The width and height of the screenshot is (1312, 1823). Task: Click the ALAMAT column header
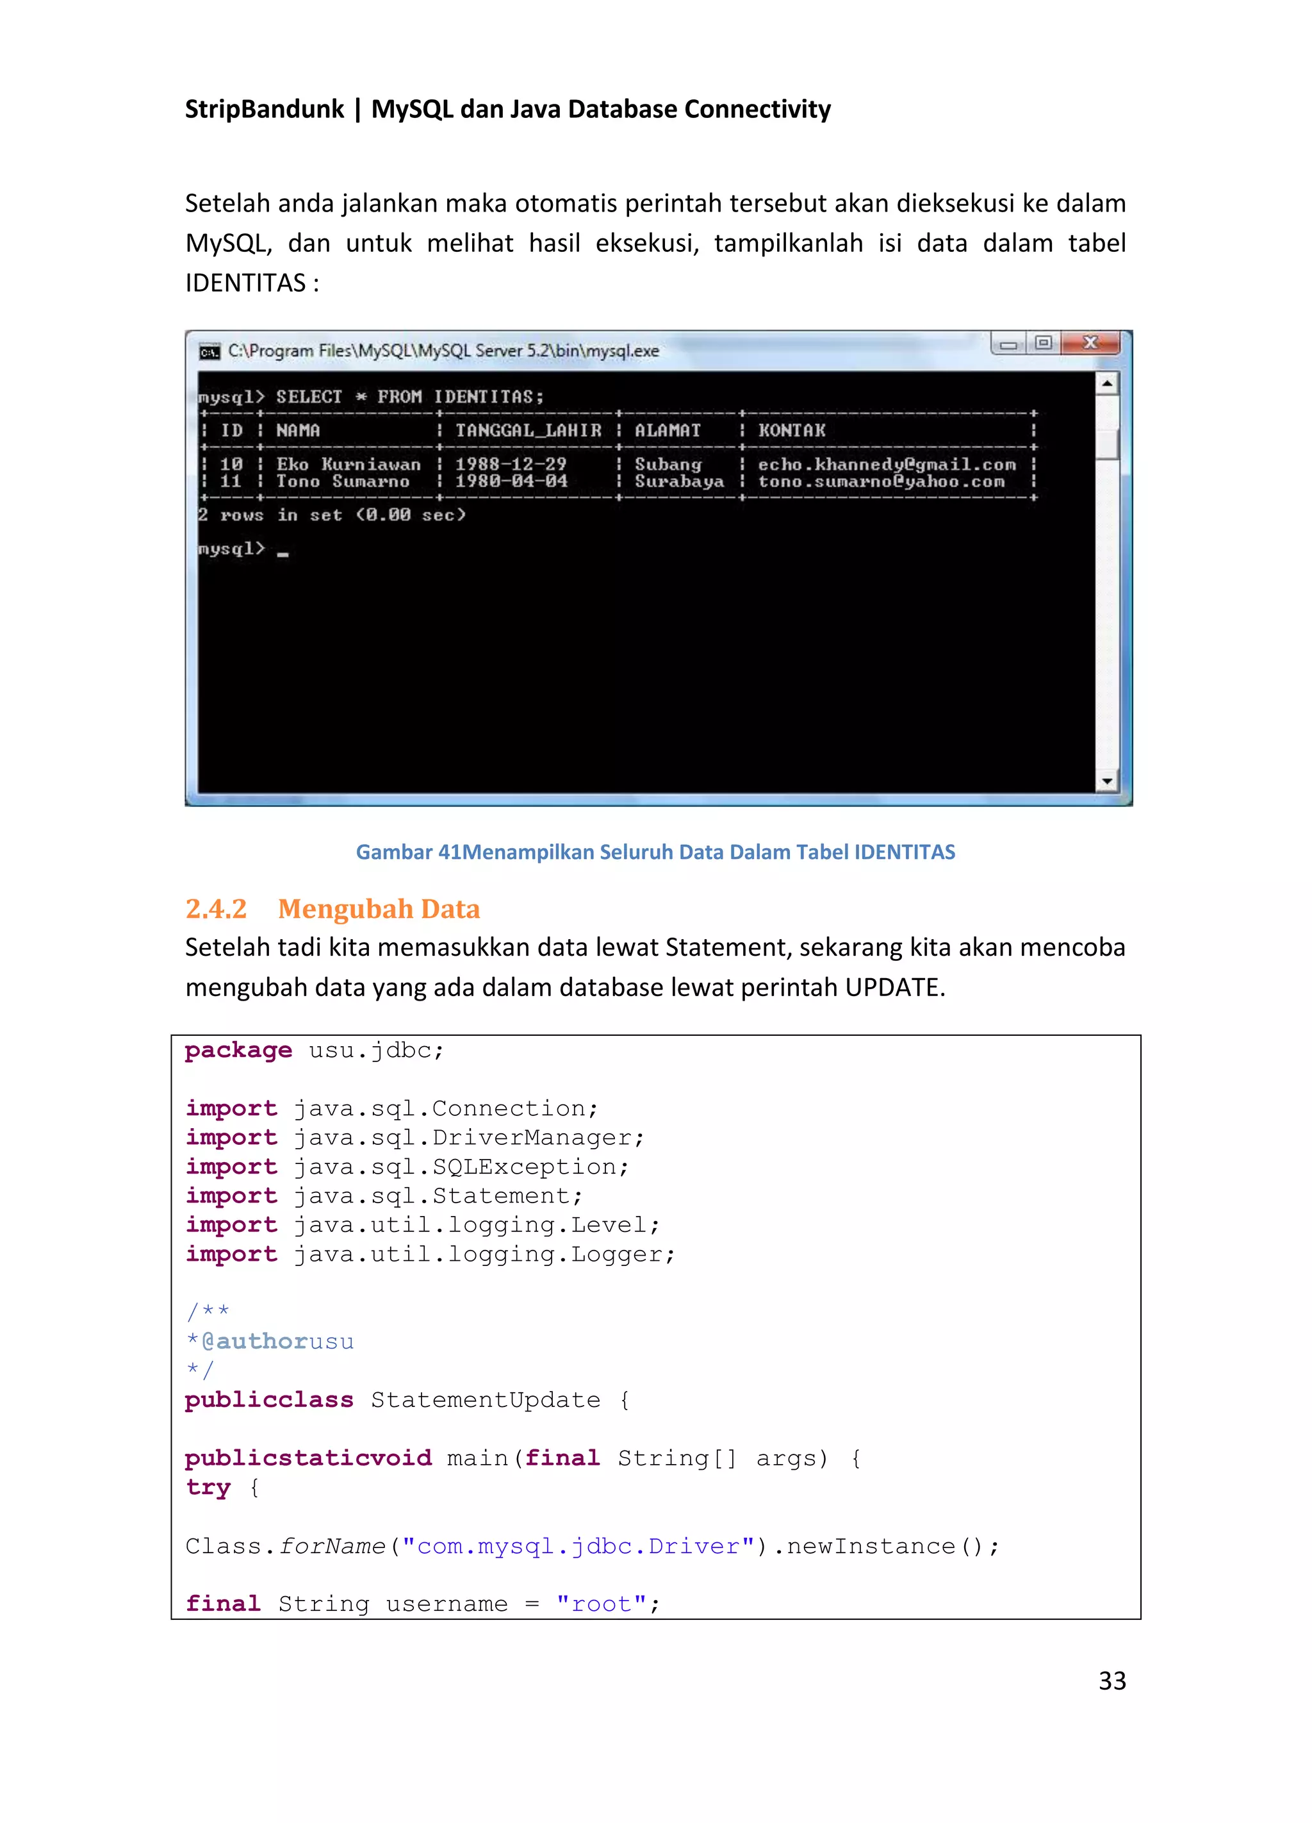668,430
